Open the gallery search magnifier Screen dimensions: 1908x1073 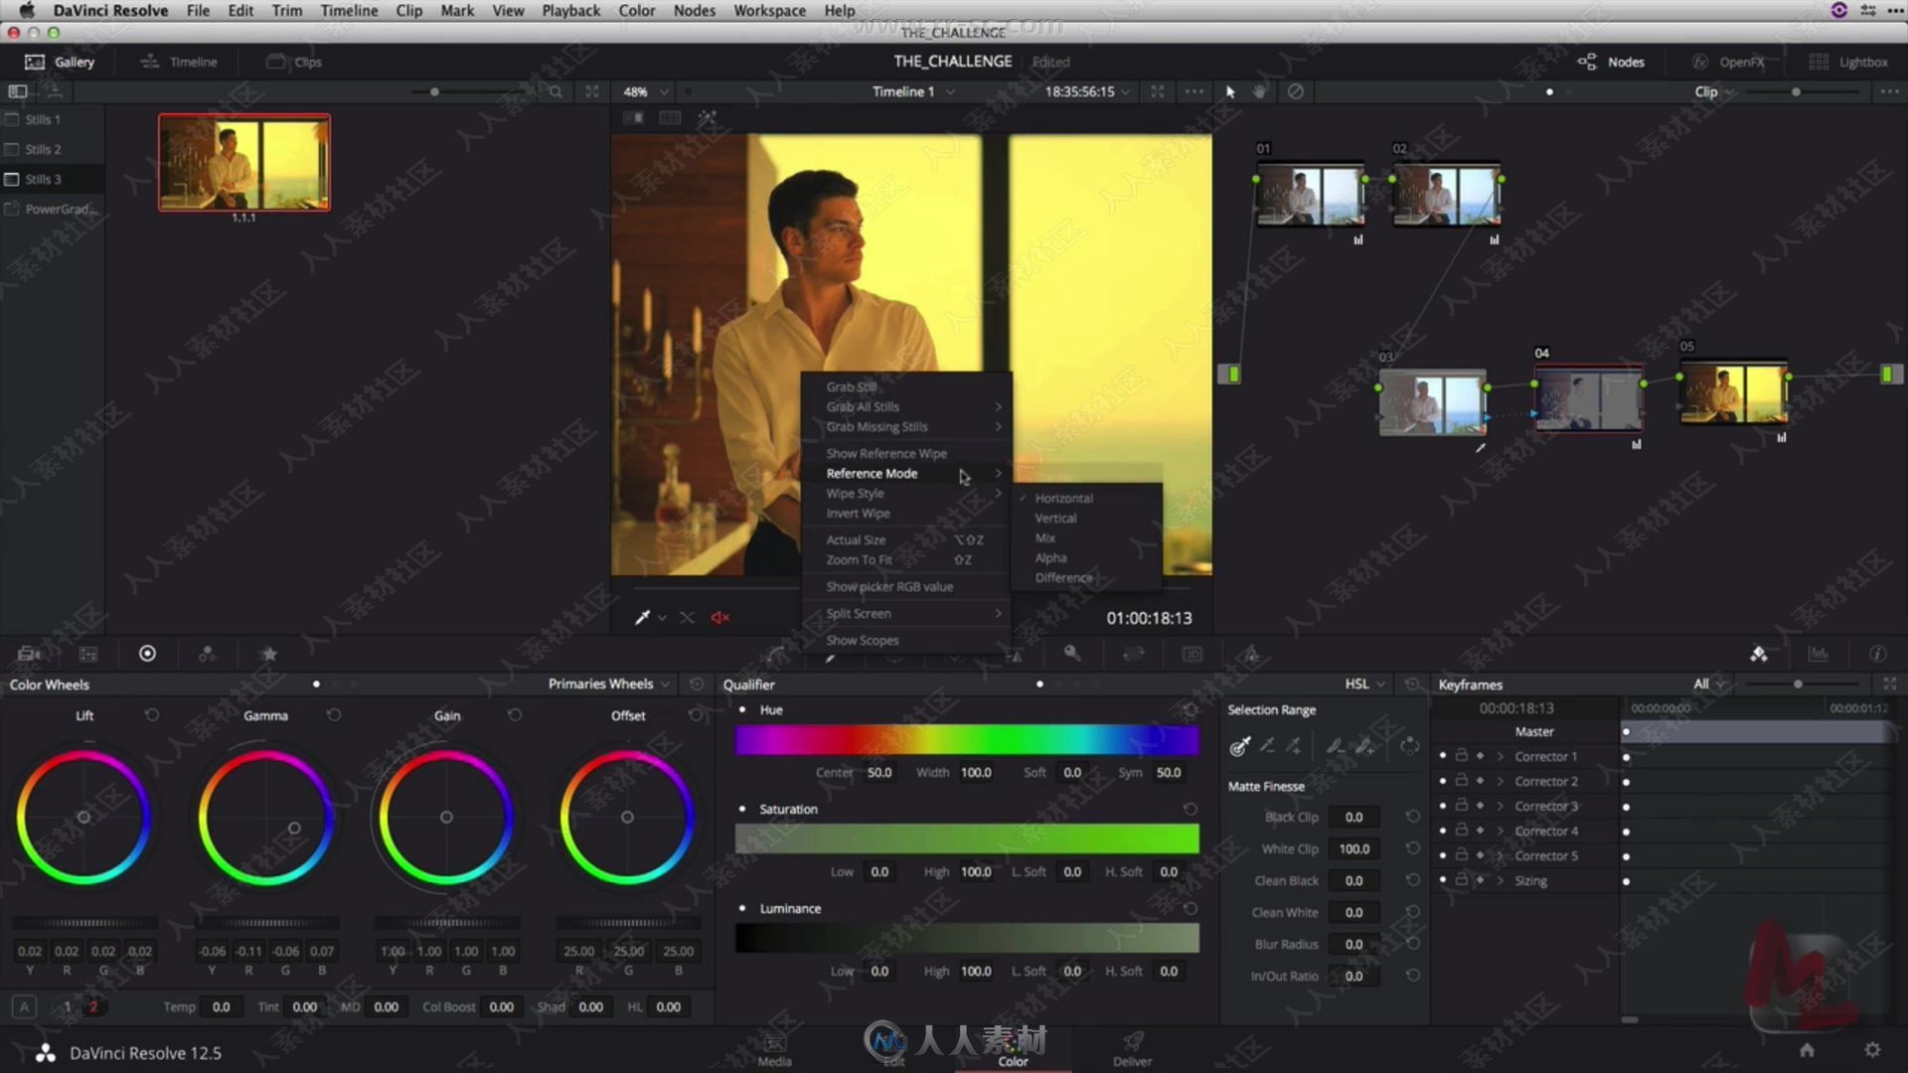click(556, 91)
